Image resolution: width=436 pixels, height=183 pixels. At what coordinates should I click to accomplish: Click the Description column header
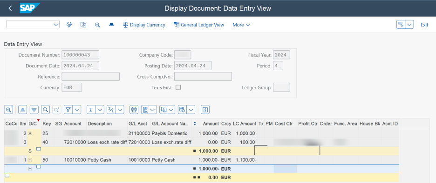pyautogui.click(x=107, y=124)
